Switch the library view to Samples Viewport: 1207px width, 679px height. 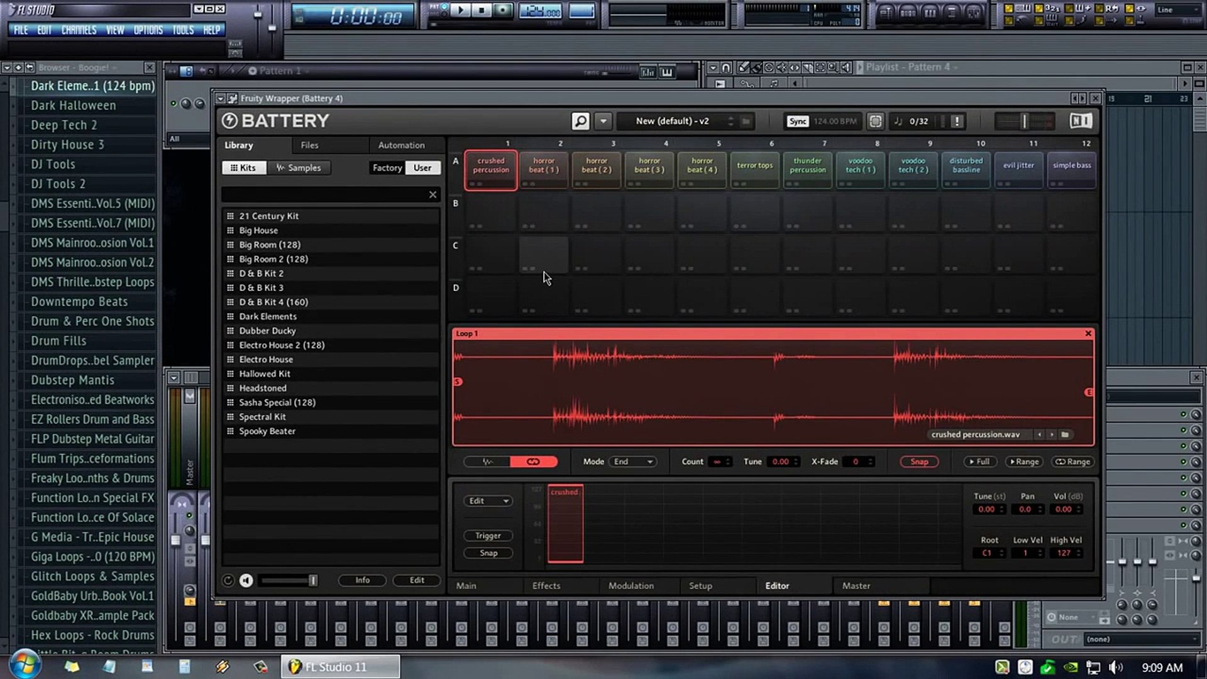click(299, 168)
